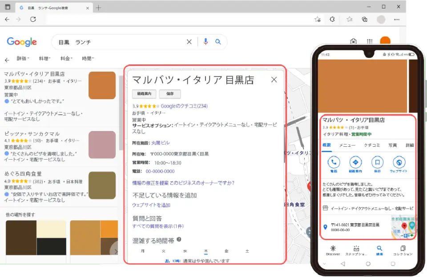Image resolution: width=427 pixels, height=277 pixels.
Task: Select 火 day in busy times
Action: [163, 251]
